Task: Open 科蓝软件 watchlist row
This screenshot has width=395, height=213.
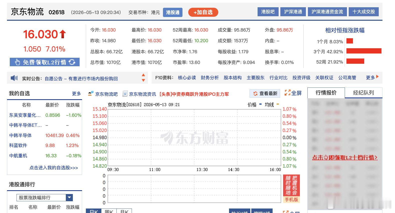Action: (x=45, y=145)
